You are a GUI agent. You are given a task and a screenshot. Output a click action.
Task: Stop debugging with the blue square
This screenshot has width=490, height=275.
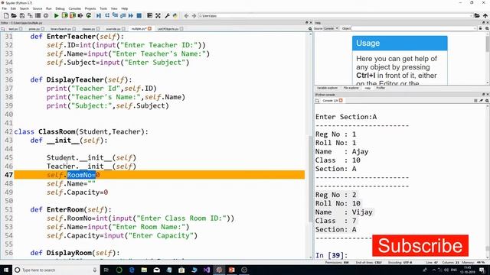click(139, 15)
